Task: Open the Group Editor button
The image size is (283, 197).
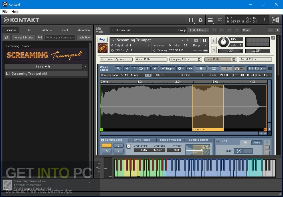Action: (x=151, y=59)
